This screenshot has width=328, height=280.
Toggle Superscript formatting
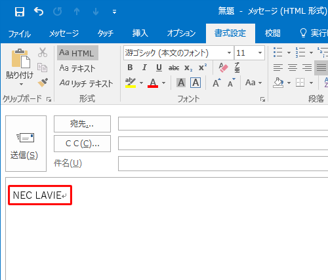(203, 68)
